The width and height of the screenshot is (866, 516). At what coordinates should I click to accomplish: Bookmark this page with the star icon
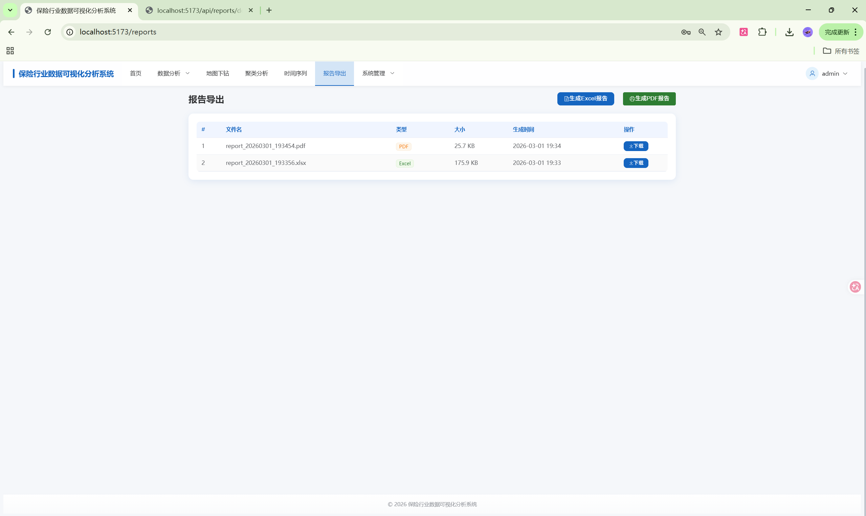[718, 32]
